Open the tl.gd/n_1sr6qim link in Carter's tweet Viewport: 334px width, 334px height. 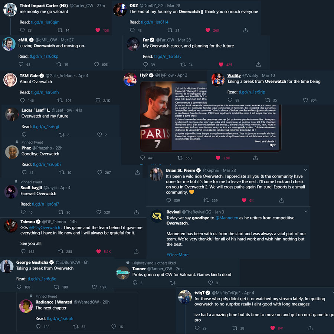click(45, 22)
